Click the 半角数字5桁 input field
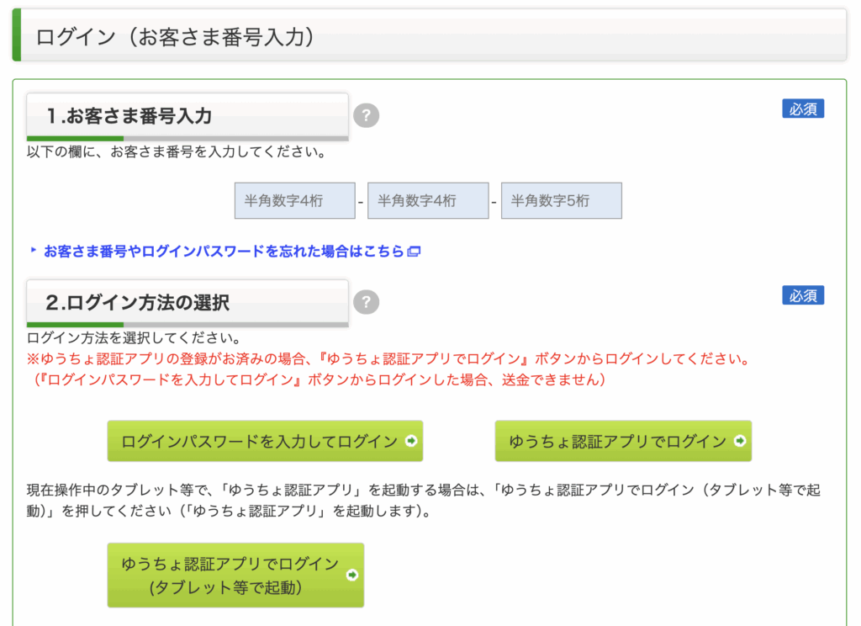This screenshot has width=861, height=626. pos(561,201)
